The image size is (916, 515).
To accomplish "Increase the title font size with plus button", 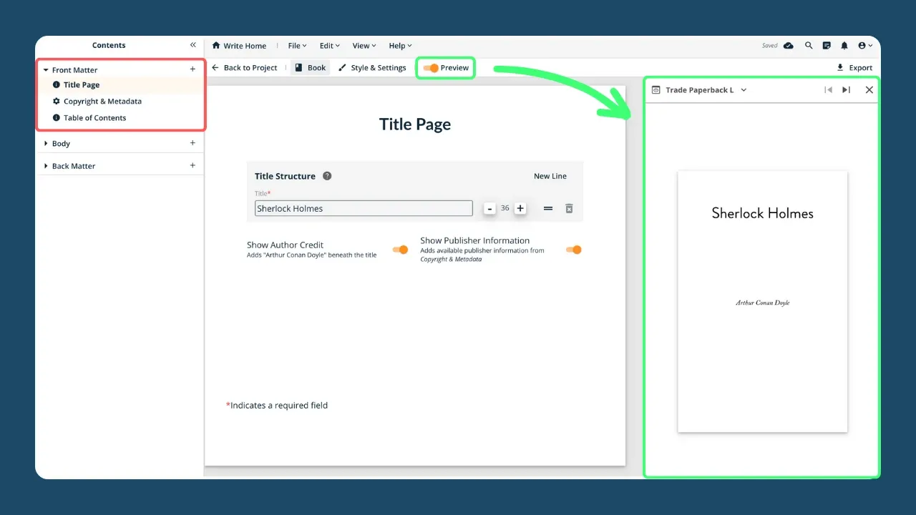I will pyautogui.click(x=520, y=208).
